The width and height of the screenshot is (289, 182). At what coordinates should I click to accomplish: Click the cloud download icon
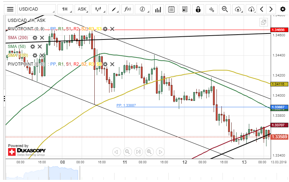point(251,9)
